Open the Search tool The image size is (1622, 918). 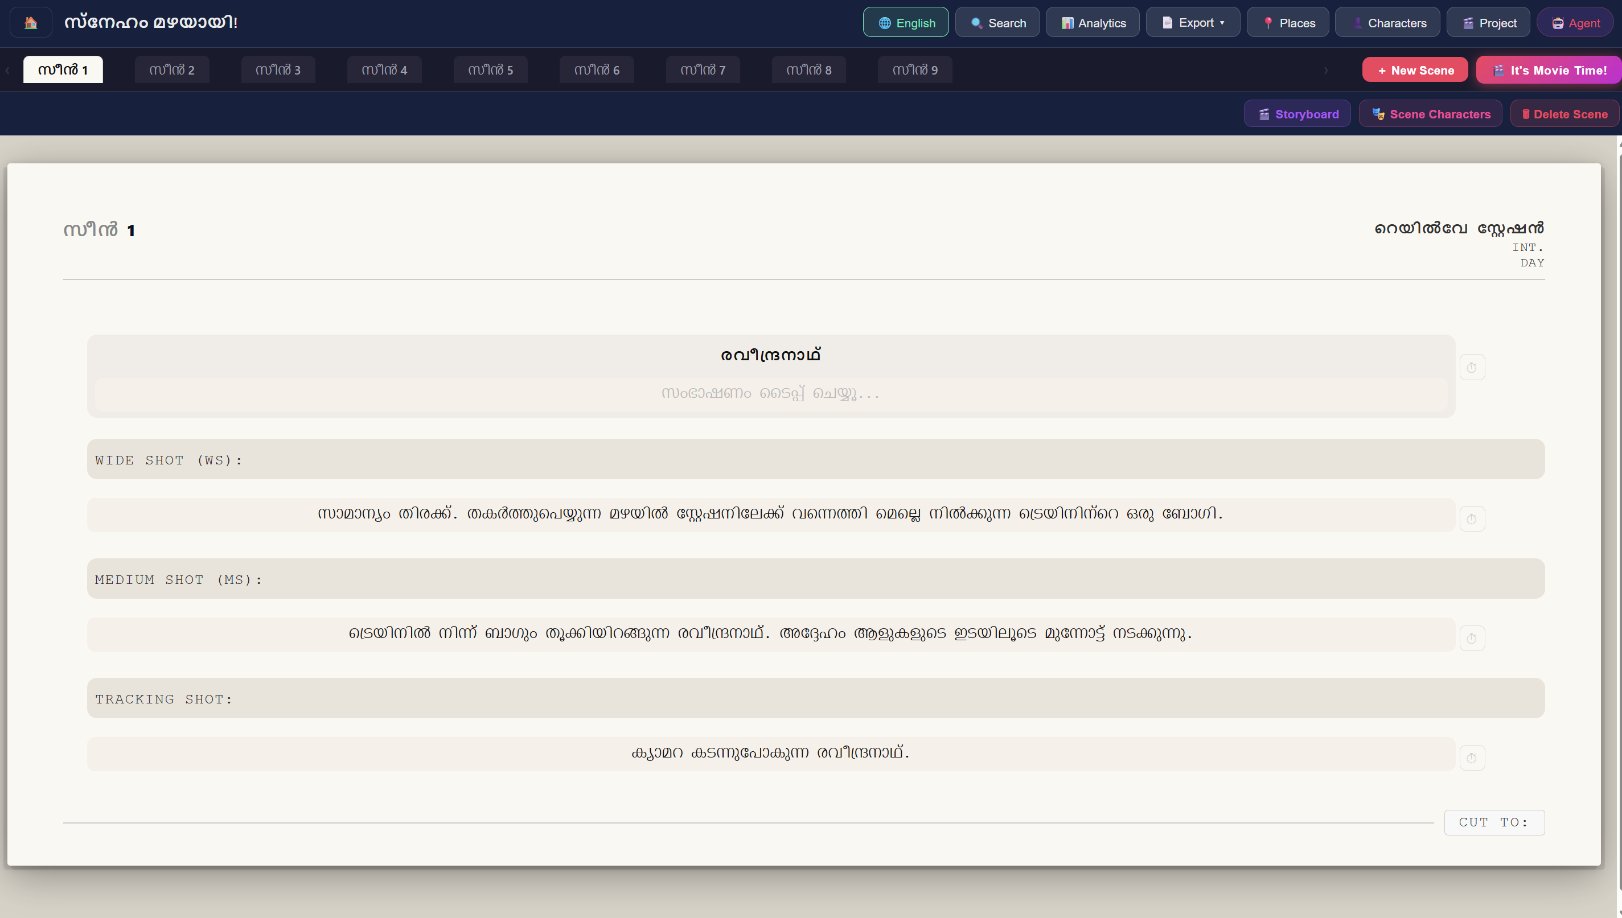997,23
